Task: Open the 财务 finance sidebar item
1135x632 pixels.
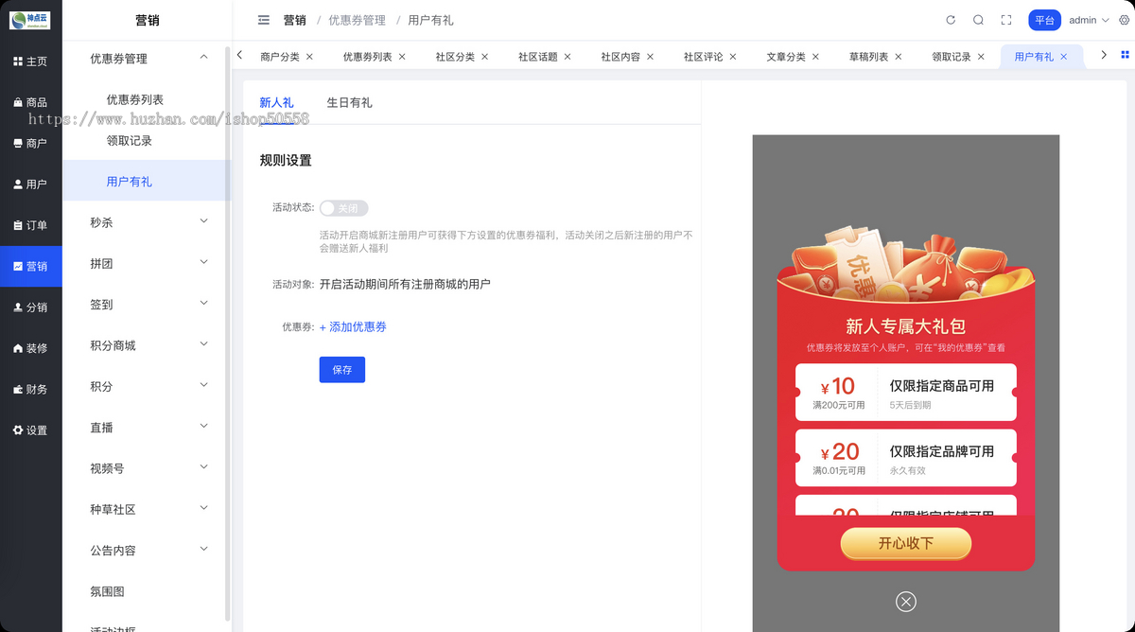Action: [30, 389]
